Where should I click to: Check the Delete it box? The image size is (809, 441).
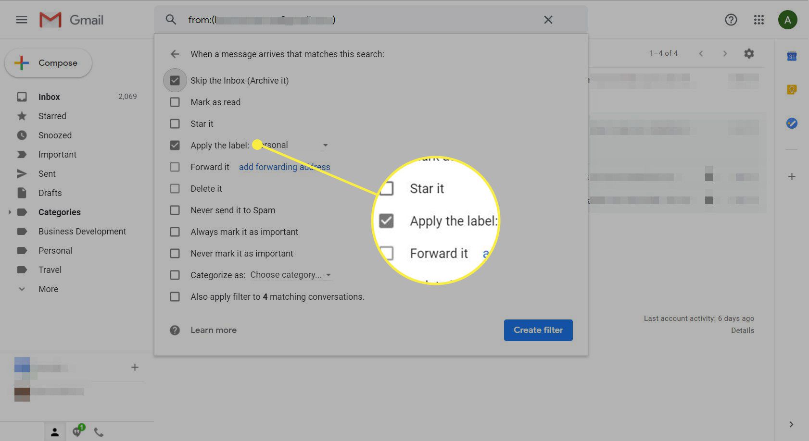(175, 188)
